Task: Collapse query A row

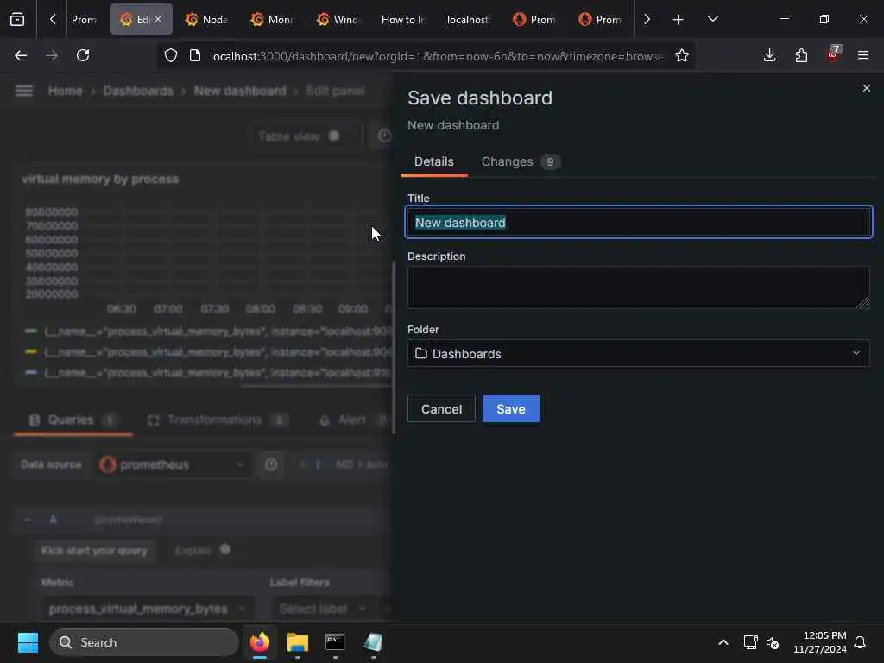Action: (27, 519)
